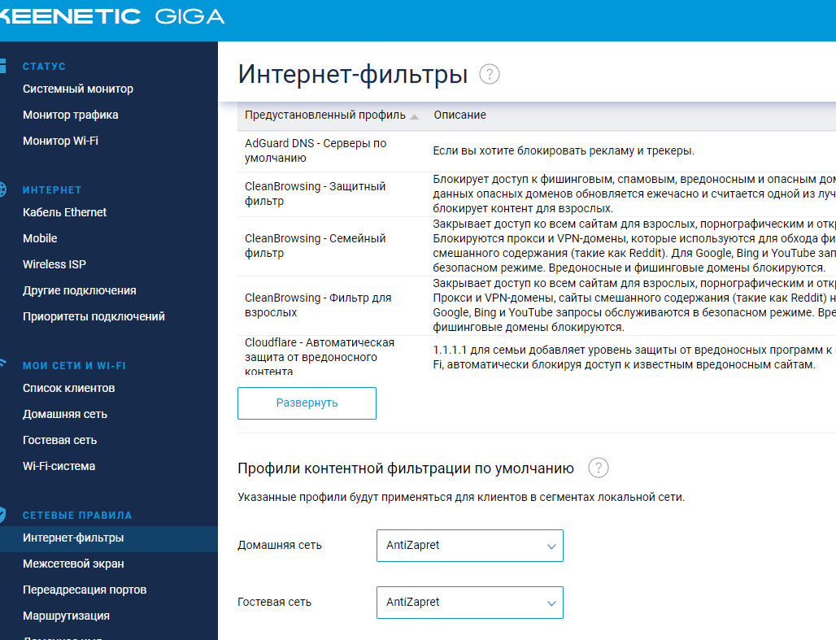The image size is (836, 640).
Task: Open the Гостевая сеть AntiZapret dropdown
Action: [x=470, y=603]
